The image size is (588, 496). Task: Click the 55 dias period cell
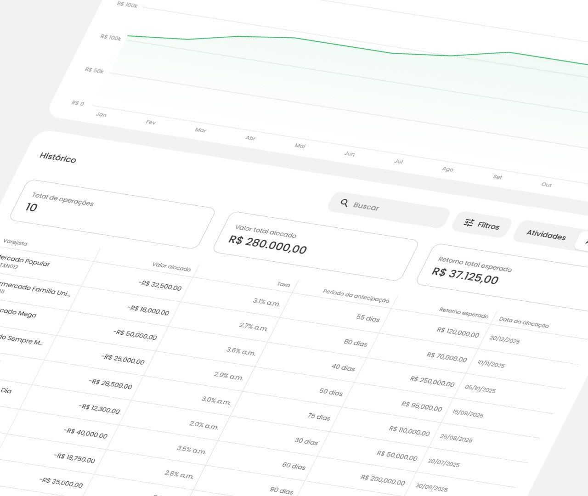368,318
